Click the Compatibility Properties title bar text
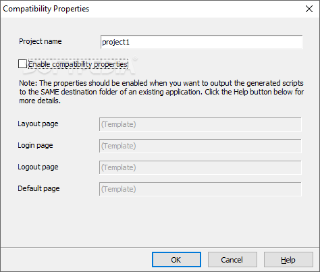 46,9
